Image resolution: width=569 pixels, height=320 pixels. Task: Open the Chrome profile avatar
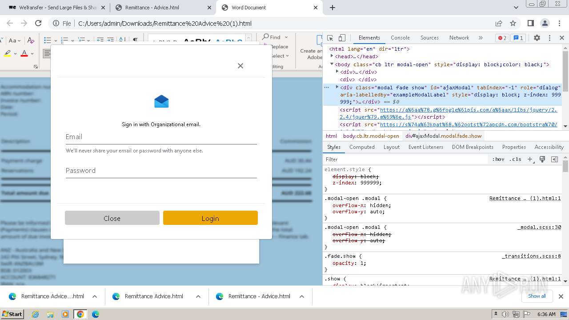(545, 24)
